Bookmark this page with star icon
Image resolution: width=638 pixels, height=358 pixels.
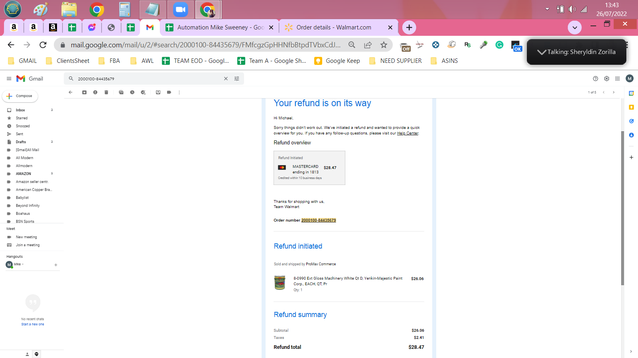[x=384, y=45]
